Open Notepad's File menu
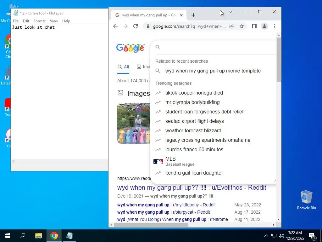This screenshot has height=242, width=322. coord(16,21)
